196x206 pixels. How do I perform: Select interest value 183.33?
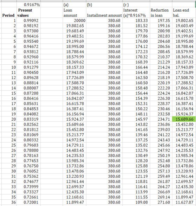coord(142,21)
